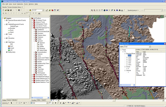The image size is (166, 107).
Task: Toggle the Shoreline layer checkbox
Action: pos(7,38)
